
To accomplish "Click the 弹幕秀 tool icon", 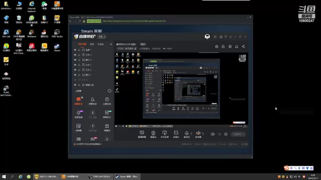I will click(x=107, y=128).
